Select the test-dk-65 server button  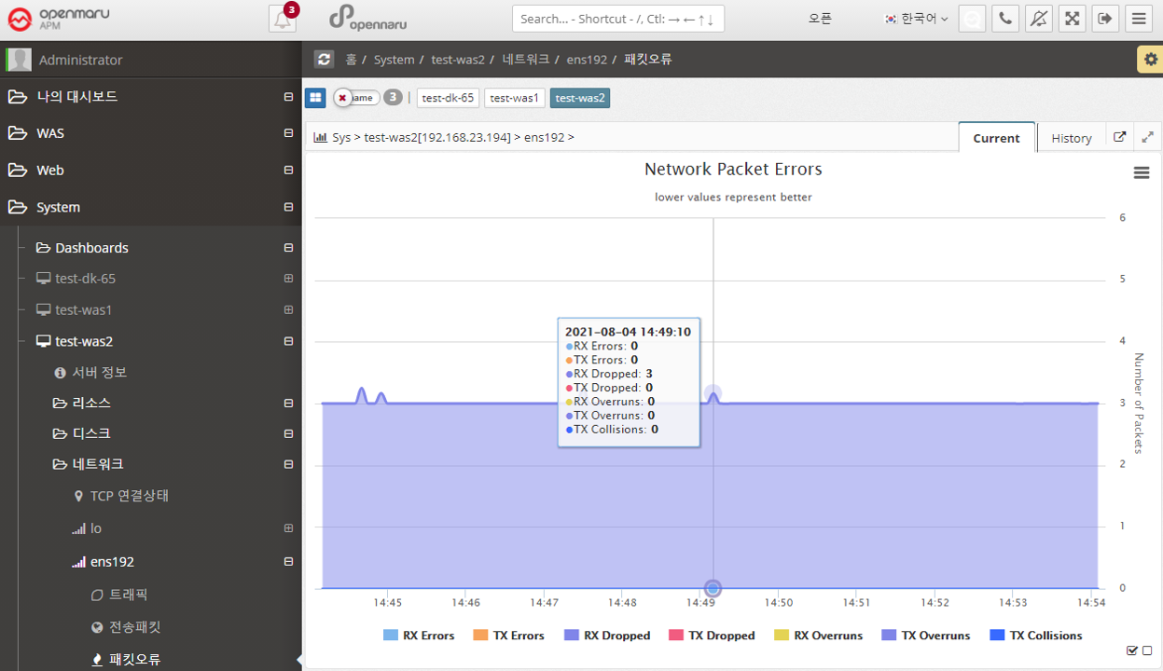coord(448,98)
